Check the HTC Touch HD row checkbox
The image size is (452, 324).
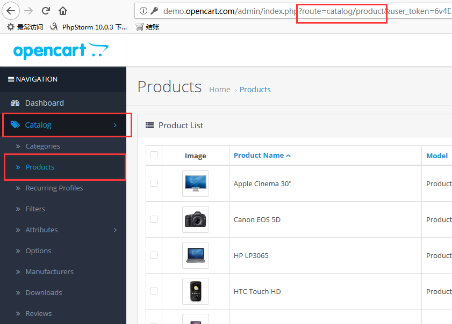(x=154, y=291)
